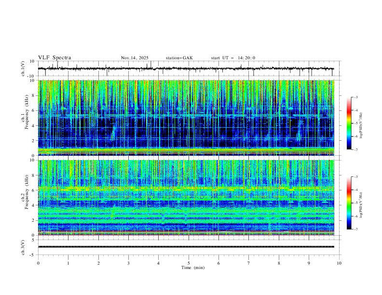This screenshot has width=382, height=295.
Task: Click the "Time (min)" axis title
Action: point(193,268)
